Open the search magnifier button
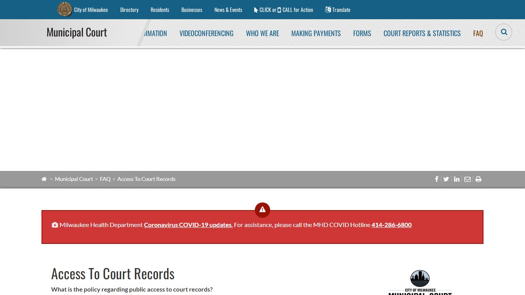 click(503, 32)
